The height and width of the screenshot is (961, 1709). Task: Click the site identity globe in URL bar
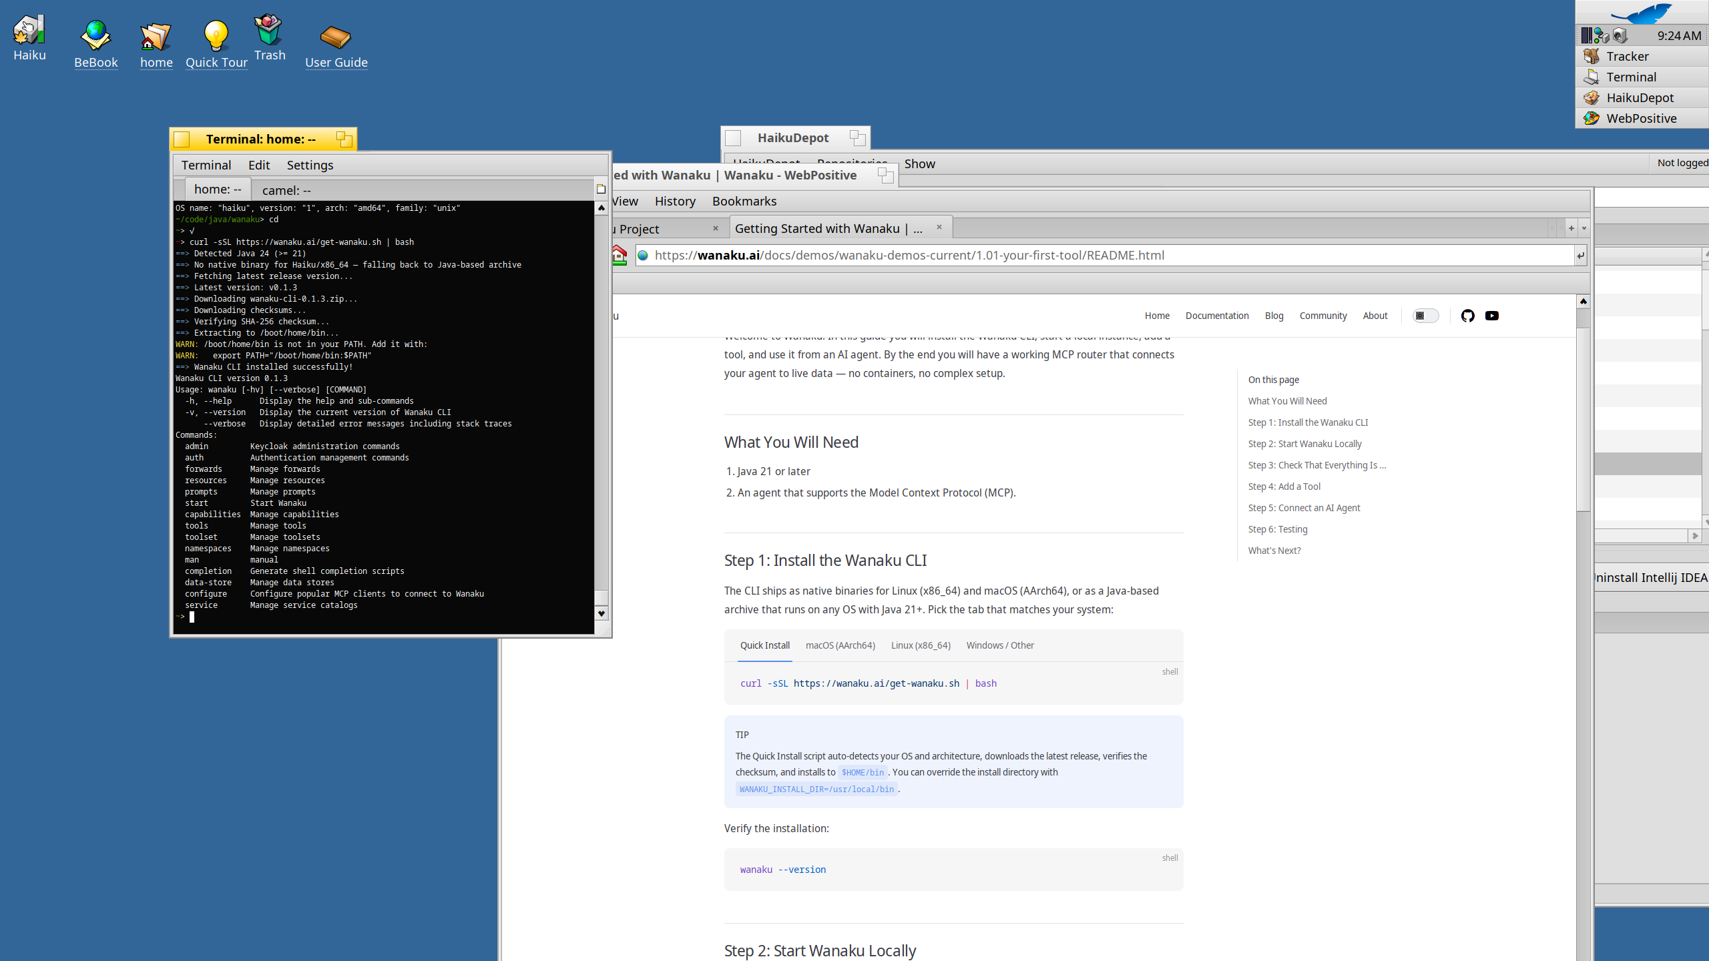click(643, 255)
